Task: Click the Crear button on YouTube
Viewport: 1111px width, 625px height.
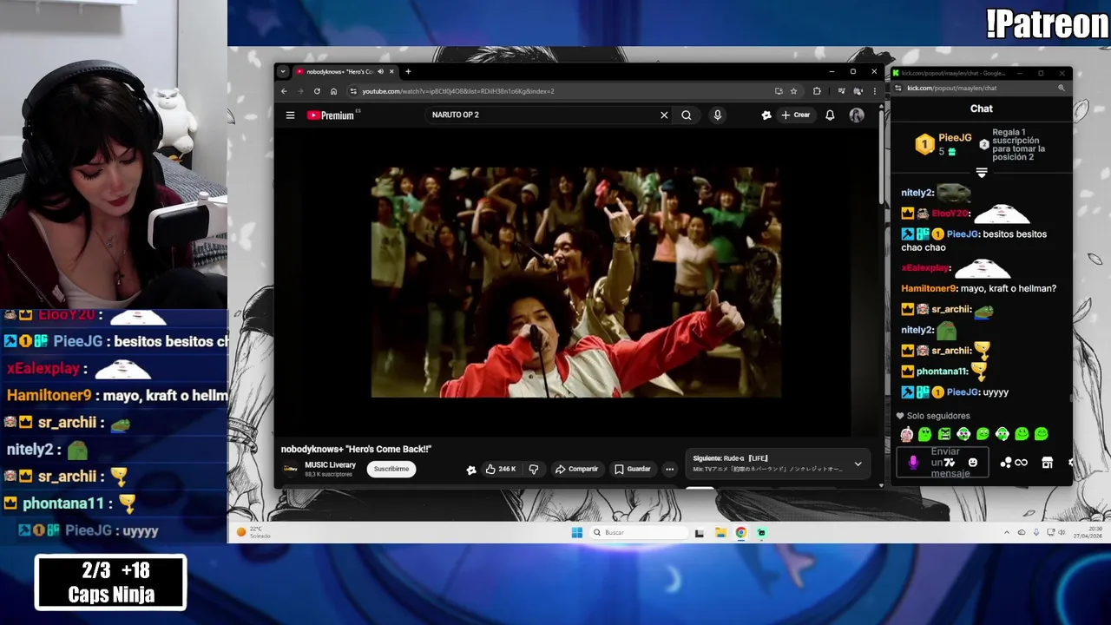Action: pyautogui.click(x=795, y=115)
